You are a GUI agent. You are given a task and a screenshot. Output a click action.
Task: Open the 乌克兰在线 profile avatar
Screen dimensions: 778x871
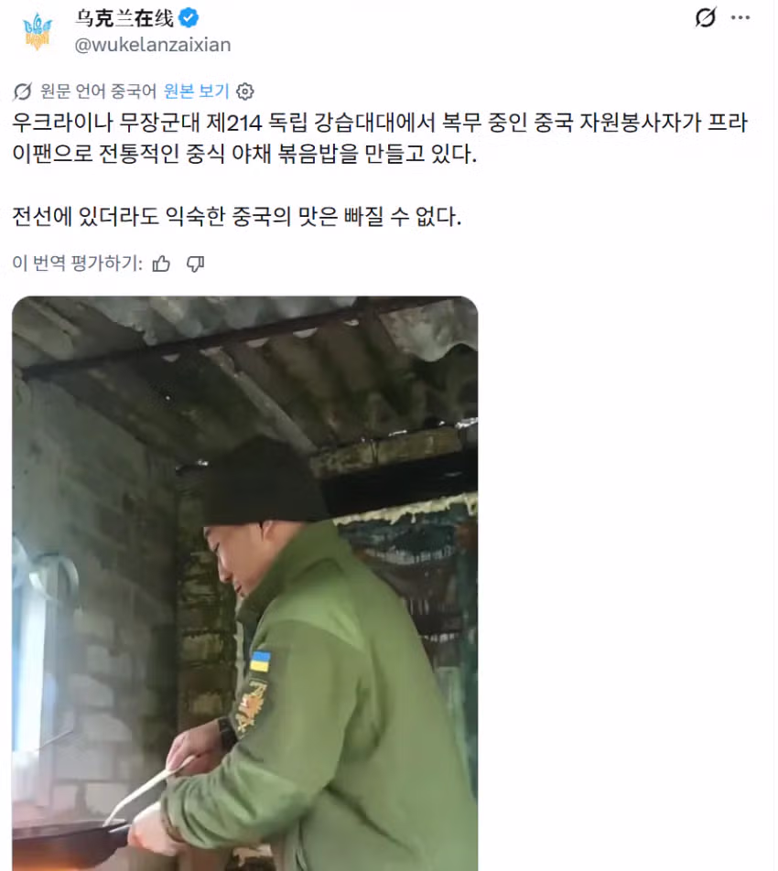coord(38,32)
